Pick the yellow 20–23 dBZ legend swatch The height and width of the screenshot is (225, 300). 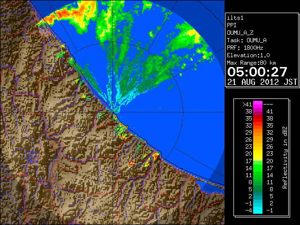click(x=258, y=154)
